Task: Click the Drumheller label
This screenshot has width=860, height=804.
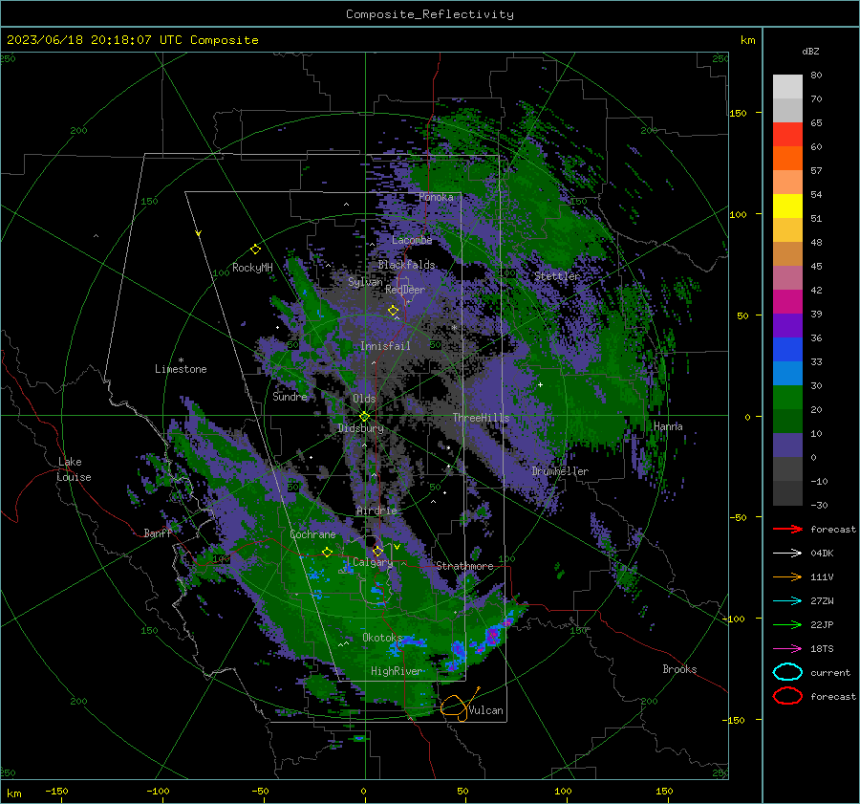Action: click(x=560, y=471)
